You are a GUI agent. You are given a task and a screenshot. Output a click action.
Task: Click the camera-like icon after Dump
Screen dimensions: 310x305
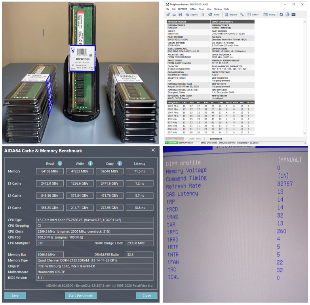point(281,14)
